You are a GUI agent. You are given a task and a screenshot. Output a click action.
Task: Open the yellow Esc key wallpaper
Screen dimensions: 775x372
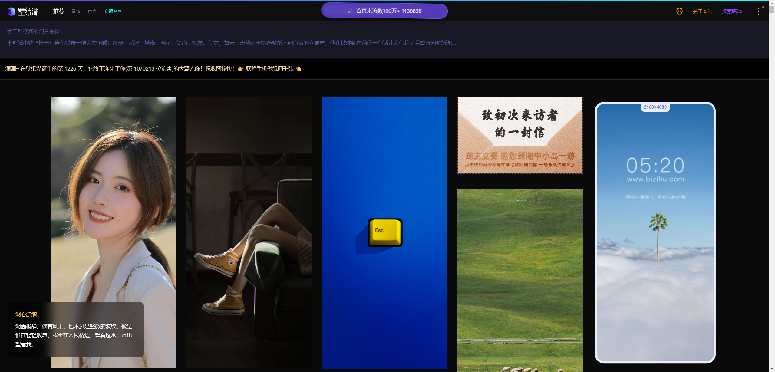click(384, 232)
